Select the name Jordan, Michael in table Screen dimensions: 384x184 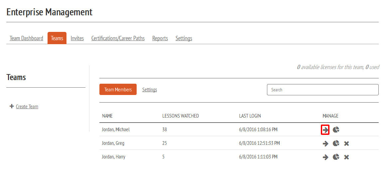click(x=116, y=130)
